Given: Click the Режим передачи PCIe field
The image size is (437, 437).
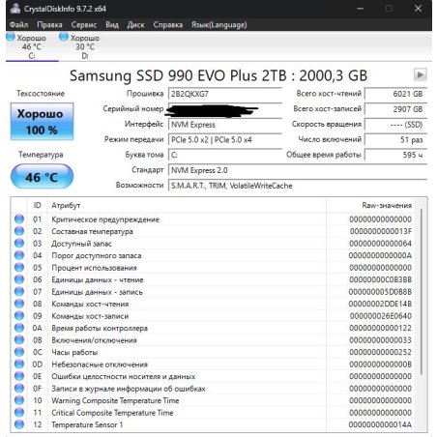Looking at the screenshot, I should coord(225,139).
